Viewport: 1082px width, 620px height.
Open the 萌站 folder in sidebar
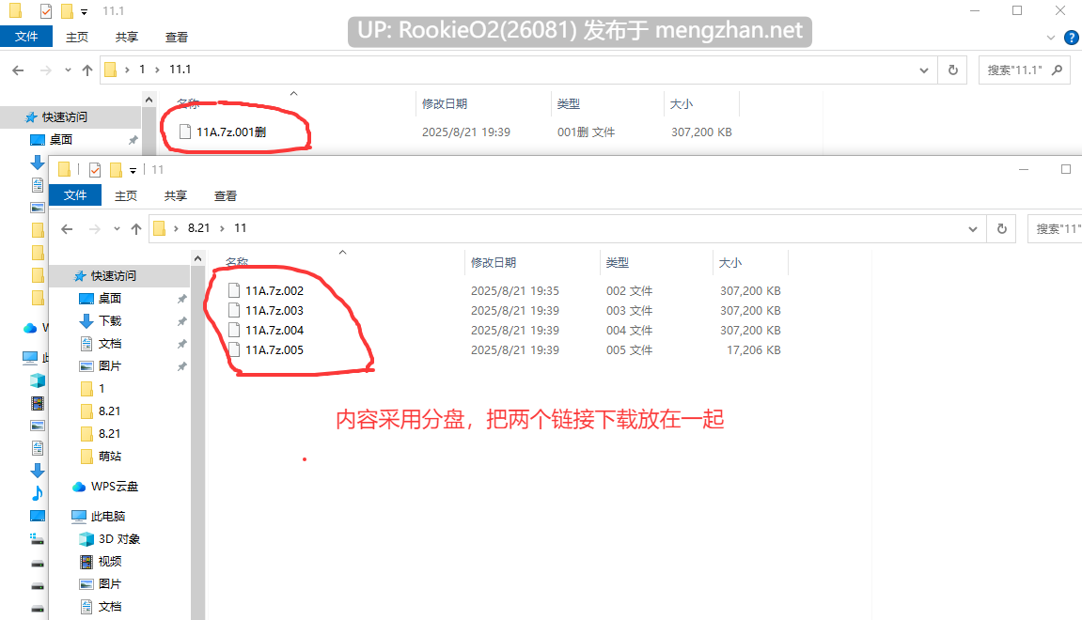(110, 457)
